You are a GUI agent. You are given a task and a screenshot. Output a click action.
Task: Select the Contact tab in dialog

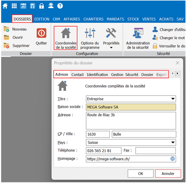coord(77,75)
